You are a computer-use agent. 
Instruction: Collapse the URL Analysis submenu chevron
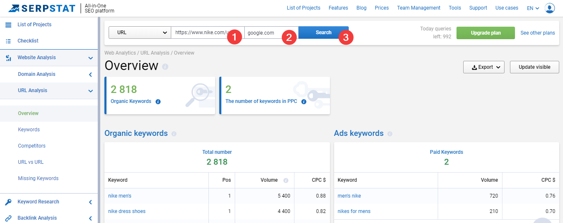91,91
